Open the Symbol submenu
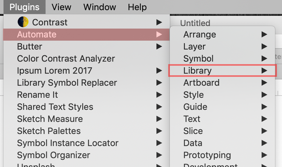282x167 pixels. 222,59
